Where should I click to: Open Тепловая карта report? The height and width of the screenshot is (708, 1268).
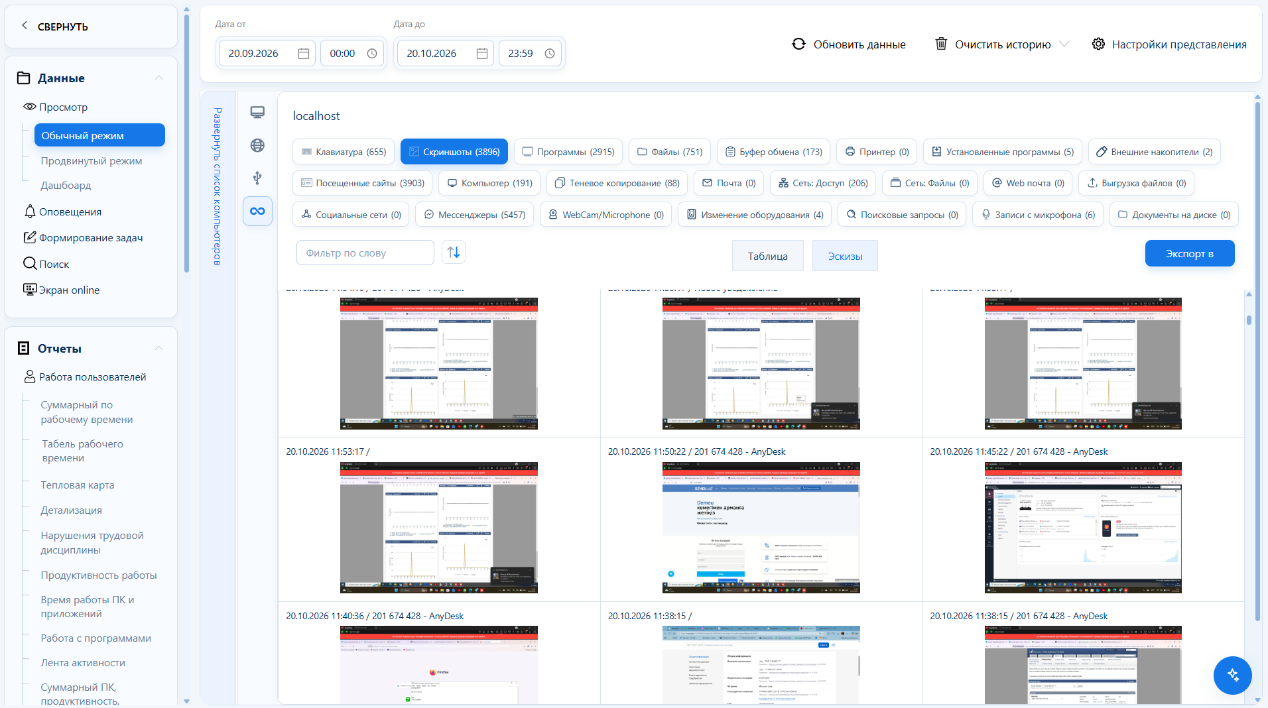(78, 485)
